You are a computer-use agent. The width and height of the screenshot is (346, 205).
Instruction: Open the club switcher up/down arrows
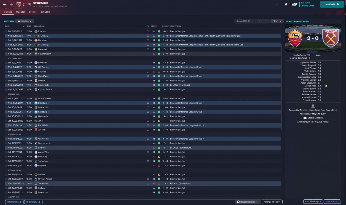tap(24, 4)
